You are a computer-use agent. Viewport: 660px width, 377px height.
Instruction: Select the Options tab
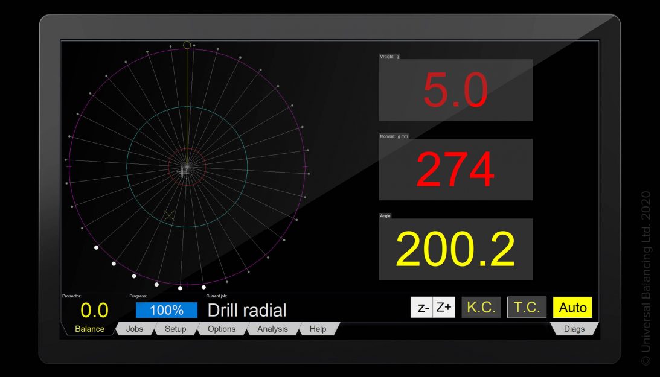222,329
